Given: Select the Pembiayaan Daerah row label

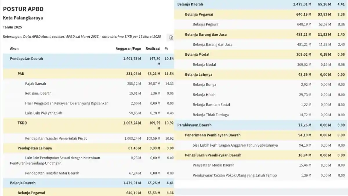Looking at the screenshot, I should coord(194,125).
